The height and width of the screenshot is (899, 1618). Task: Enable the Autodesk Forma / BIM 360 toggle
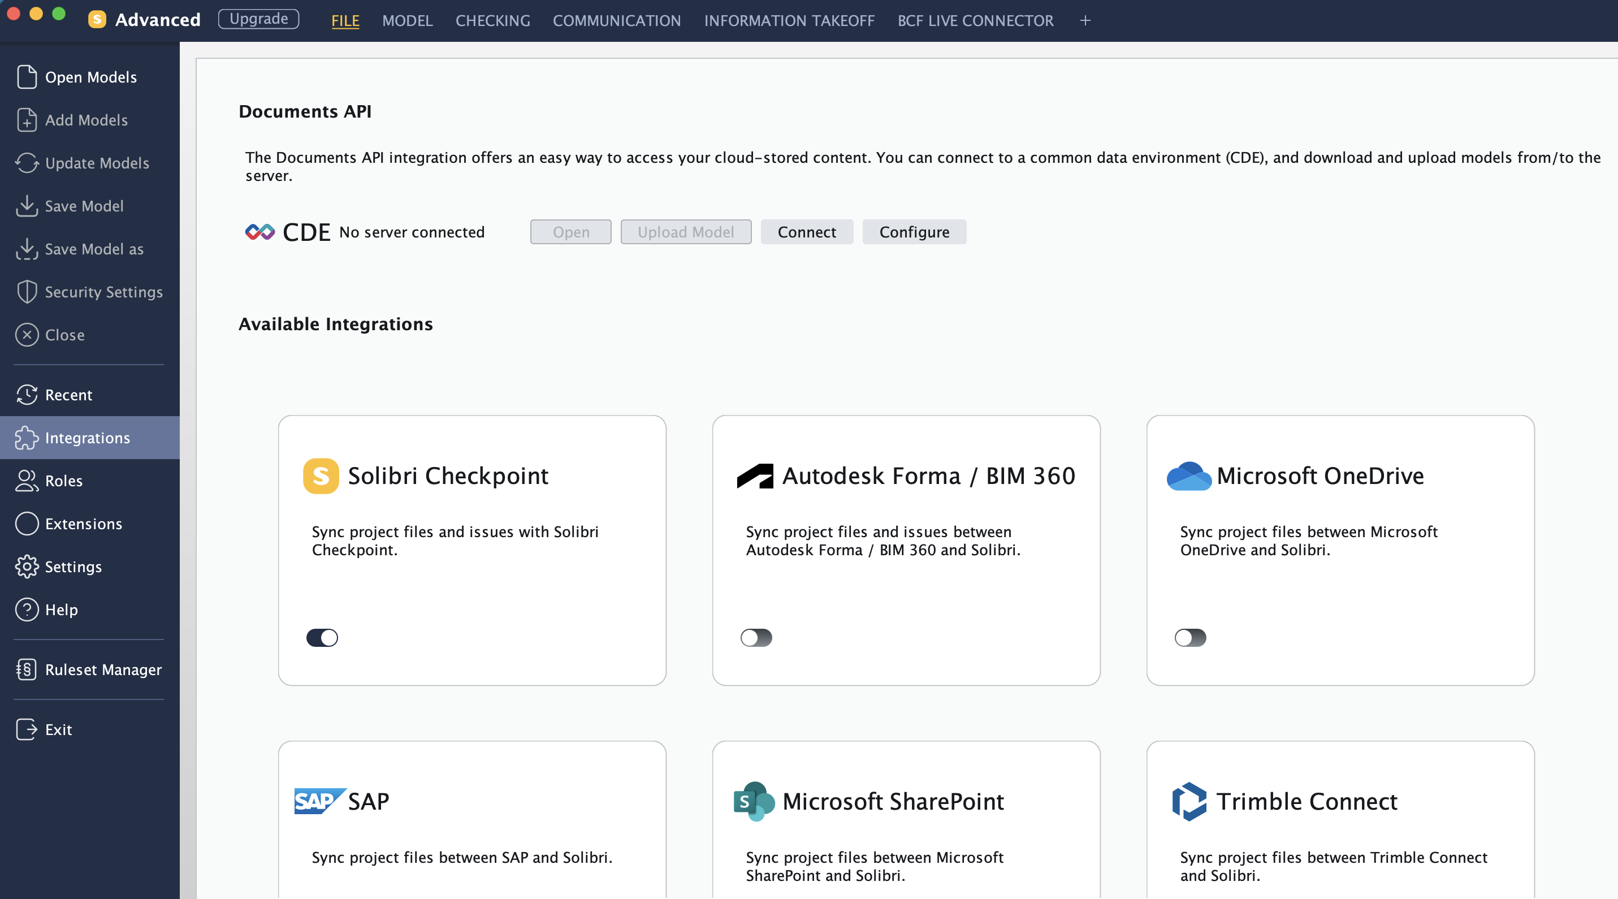click(x=756, y=638)
